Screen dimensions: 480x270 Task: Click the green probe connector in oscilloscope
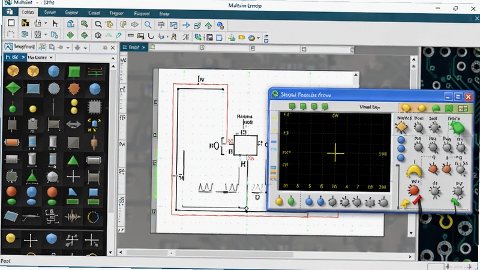tap(455, 202)
